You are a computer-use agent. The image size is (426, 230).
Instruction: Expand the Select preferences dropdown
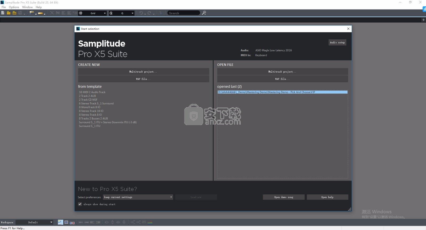pyautogui.click(x=171, y=197)
